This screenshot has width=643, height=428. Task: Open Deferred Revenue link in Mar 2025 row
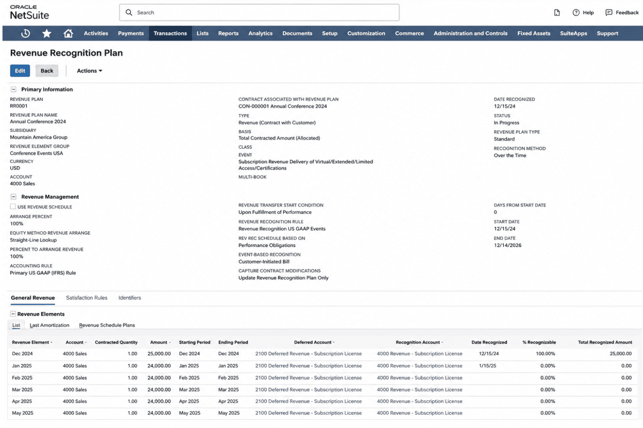308,390
